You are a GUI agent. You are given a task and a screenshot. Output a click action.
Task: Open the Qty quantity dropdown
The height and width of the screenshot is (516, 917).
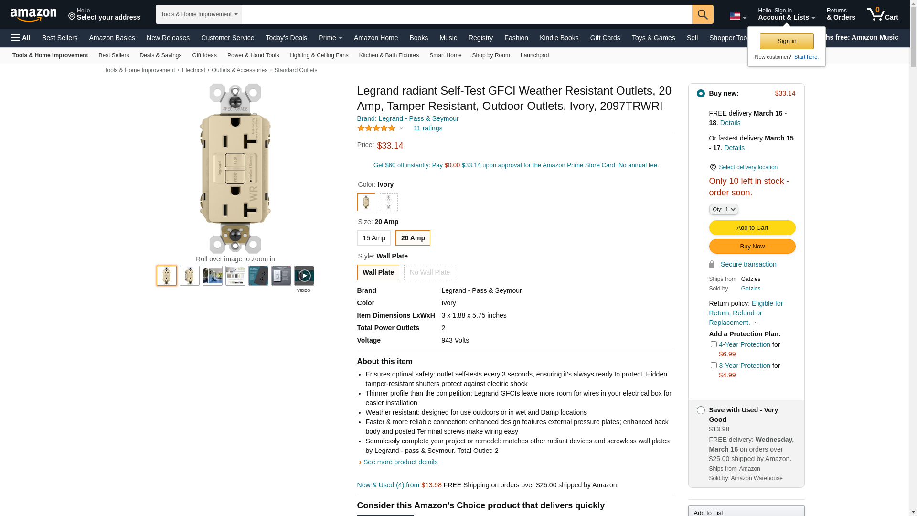click(723, 209)
